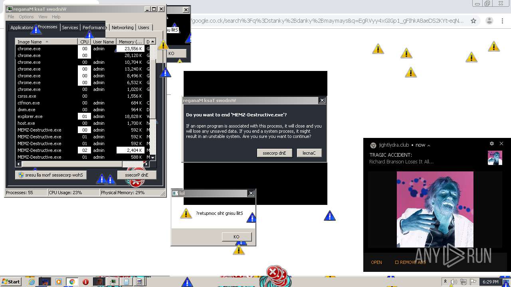Screen dimensions: 511x287
Task: Open Task Manager View menu
Action: tap(43, 17)
